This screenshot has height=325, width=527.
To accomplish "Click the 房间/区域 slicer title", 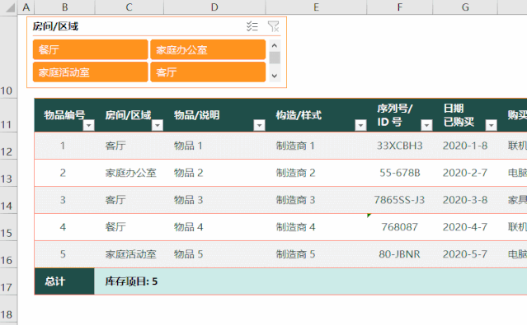I will pos(55,26).
